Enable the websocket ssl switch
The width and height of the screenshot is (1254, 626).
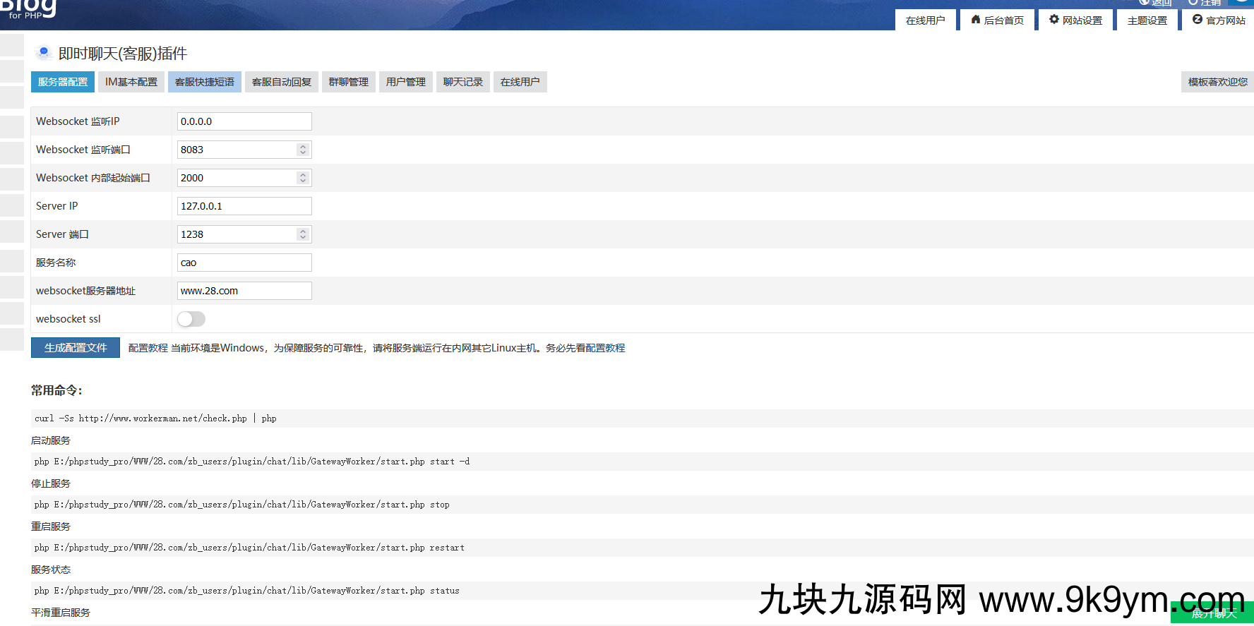191,319
